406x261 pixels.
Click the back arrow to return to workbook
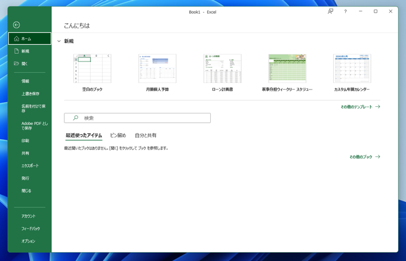pyautogui.click(x=16, y=25)
